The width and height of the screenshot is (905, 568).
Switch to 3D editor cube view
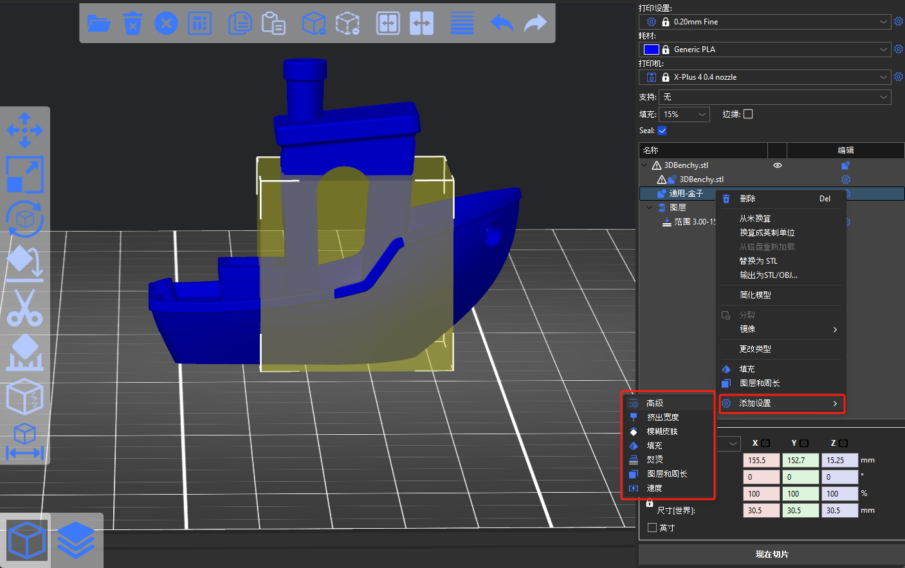26,540
